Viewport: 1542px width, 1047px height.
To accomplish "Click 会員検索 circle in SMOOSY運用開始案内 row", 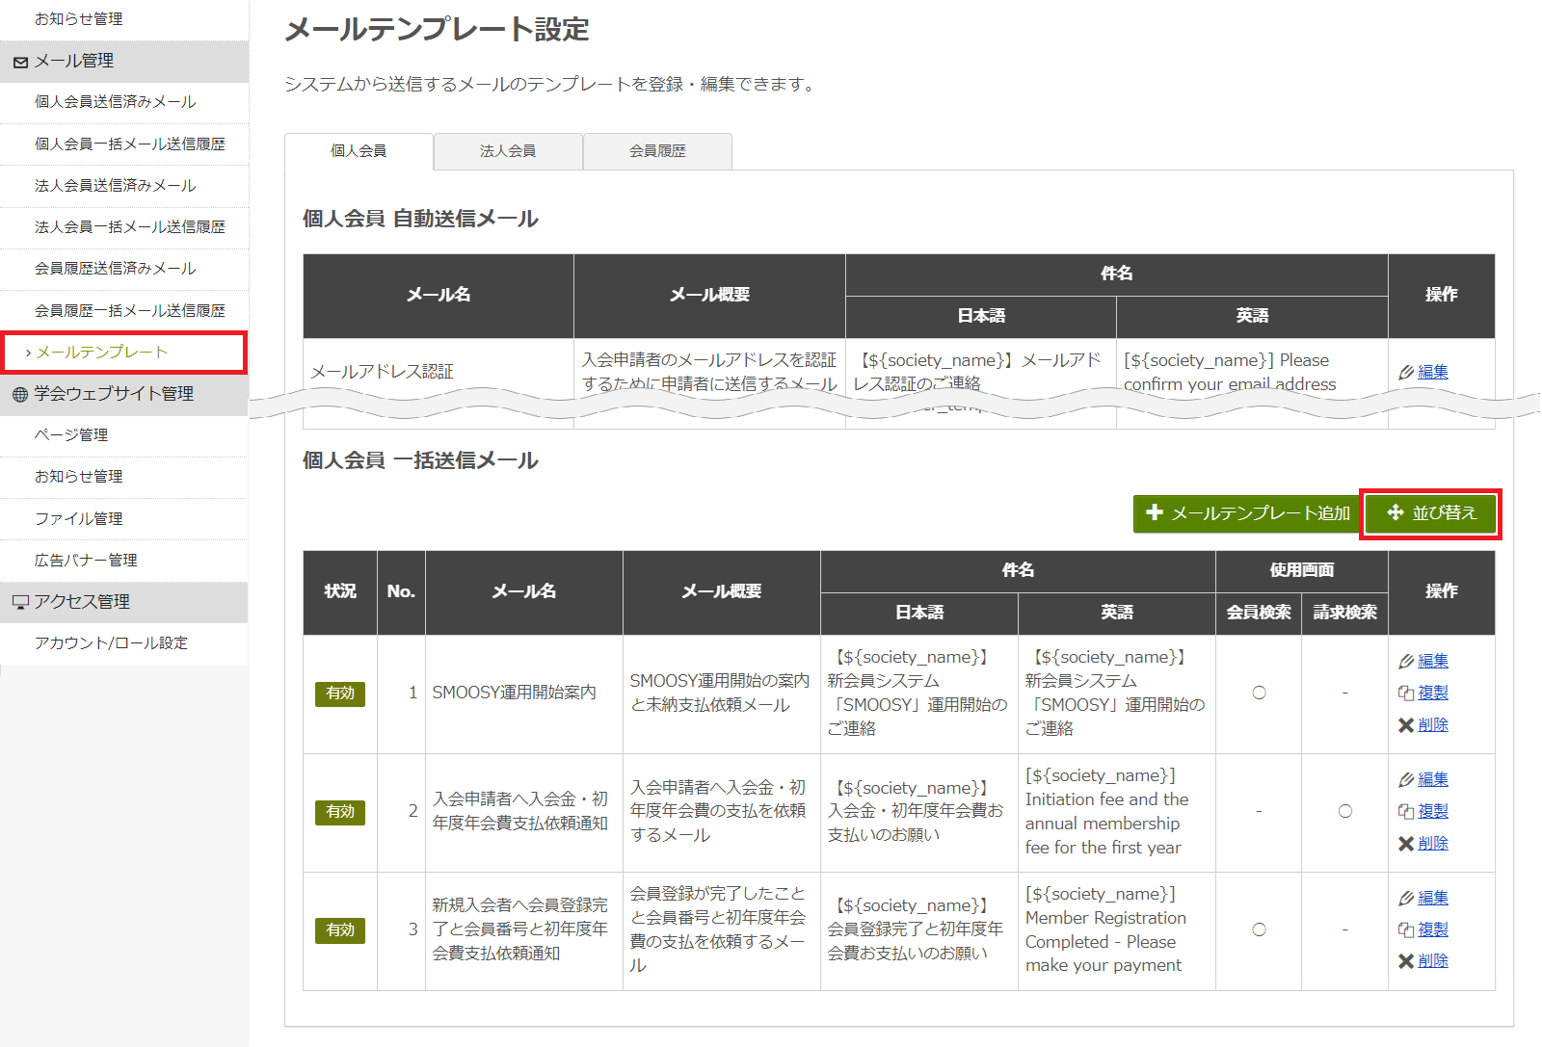I will 1259,693.
